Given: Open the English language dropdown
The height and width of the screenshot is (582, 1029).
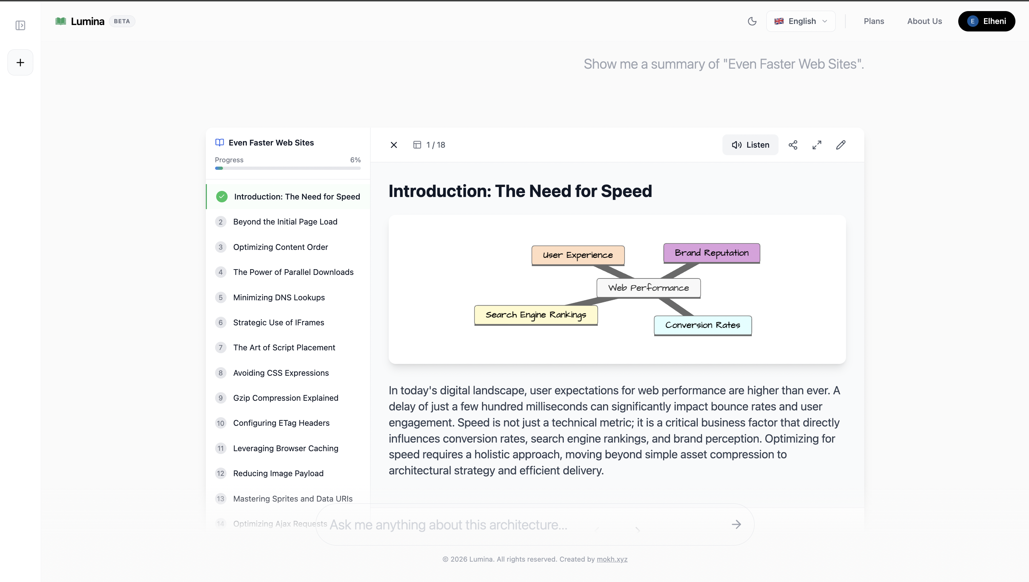Looking at the screenshot, I should pos(800,21).
